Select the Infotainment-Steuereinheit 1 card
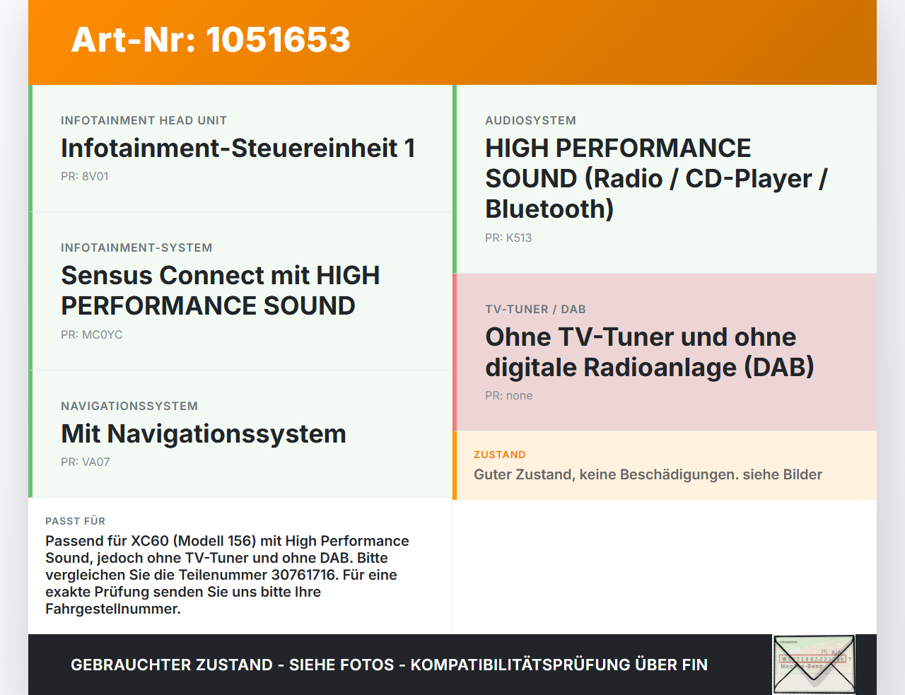The height and width of the screenshot is (695, 905). pyautogui.click(x=240, y=148)
